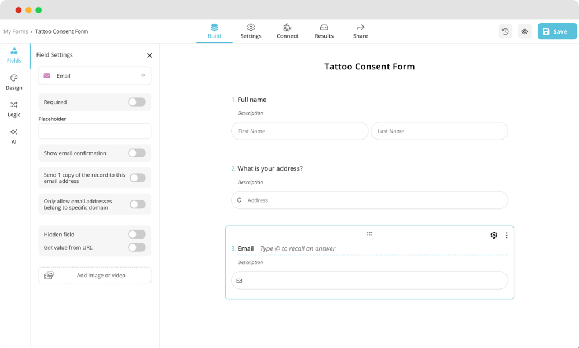The image size is (579, 348).
Task: View form revision history
Action: pyautogui.click(x=505, y=31)
